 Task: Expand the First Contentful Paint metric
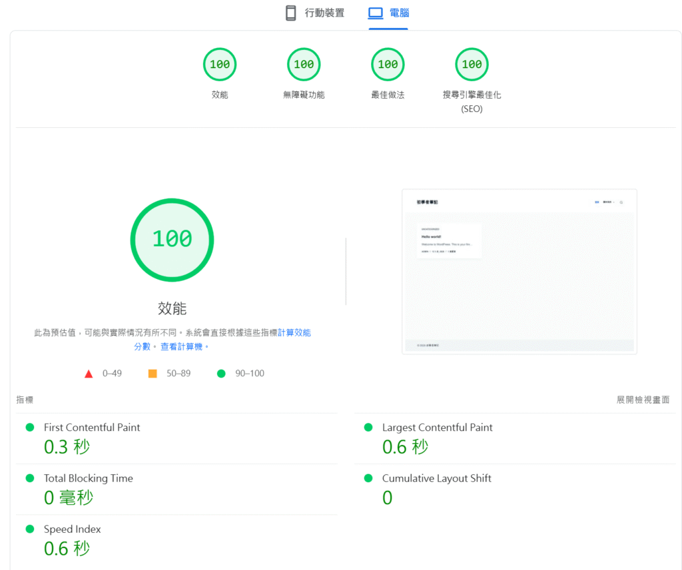tap(92, 427)
